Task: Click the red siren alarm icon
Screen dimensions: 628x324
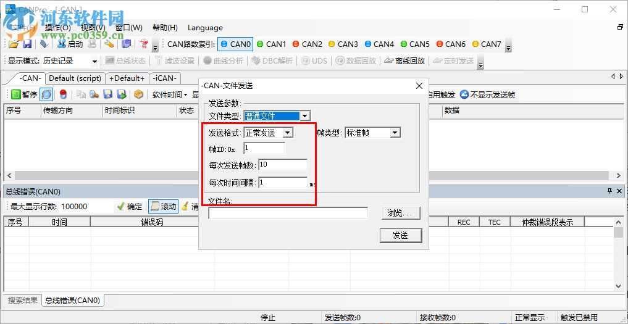Action: pyautogui.click(x=63, y=94)
